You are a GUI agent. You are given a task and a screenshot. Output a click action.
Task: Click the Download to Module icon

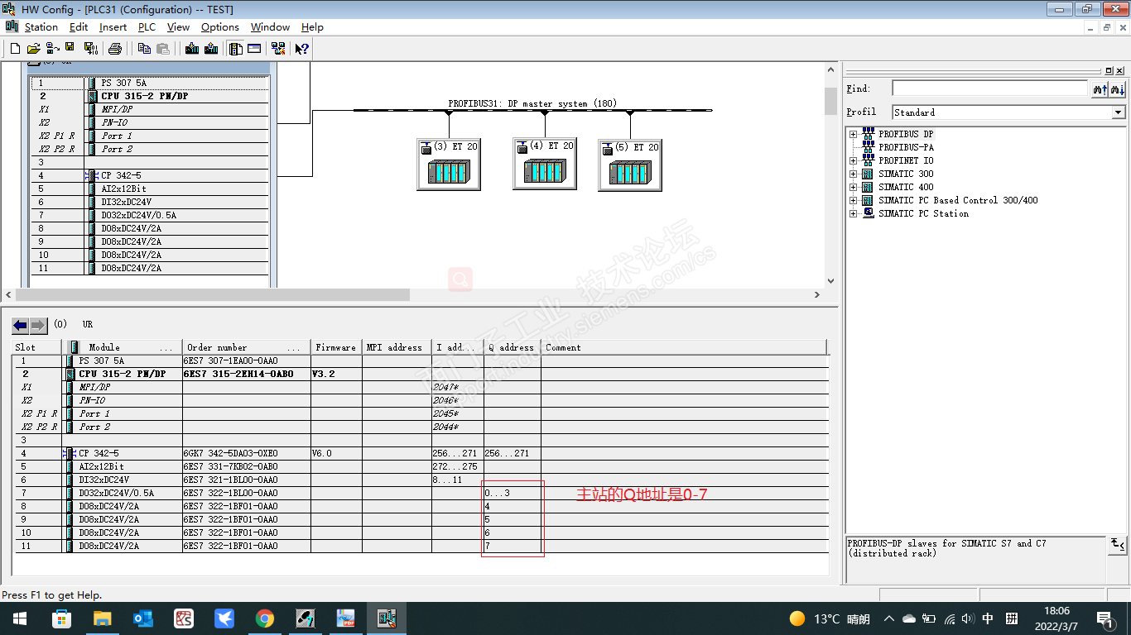(192, 49)
